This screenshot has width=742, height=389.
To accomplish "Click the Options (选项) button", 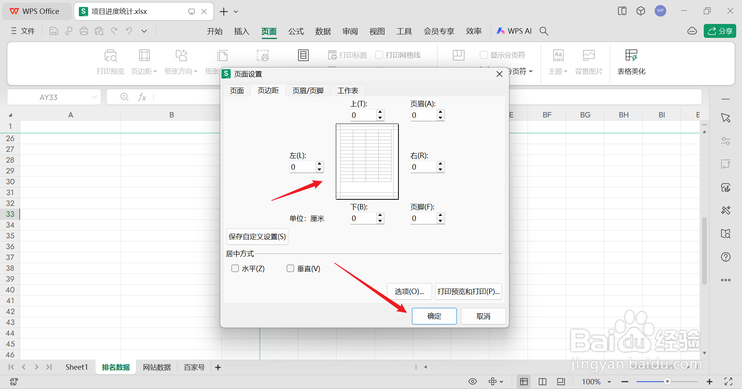I will (410, 291).
